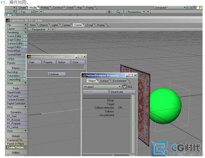The image size is (205, 158).
Task: Click the magnifier zoom icon in Modeler toolbar
Action: tap(118, 12)
